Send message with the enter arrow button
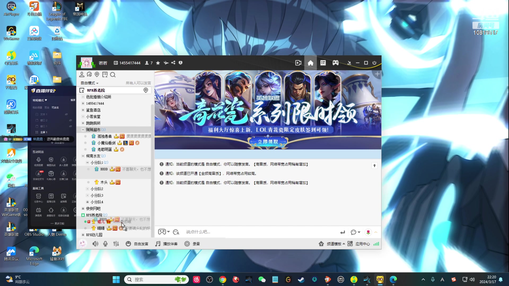The height and width of the screenshot is (286, 509). pyautogui.click(x=343, y=232)
